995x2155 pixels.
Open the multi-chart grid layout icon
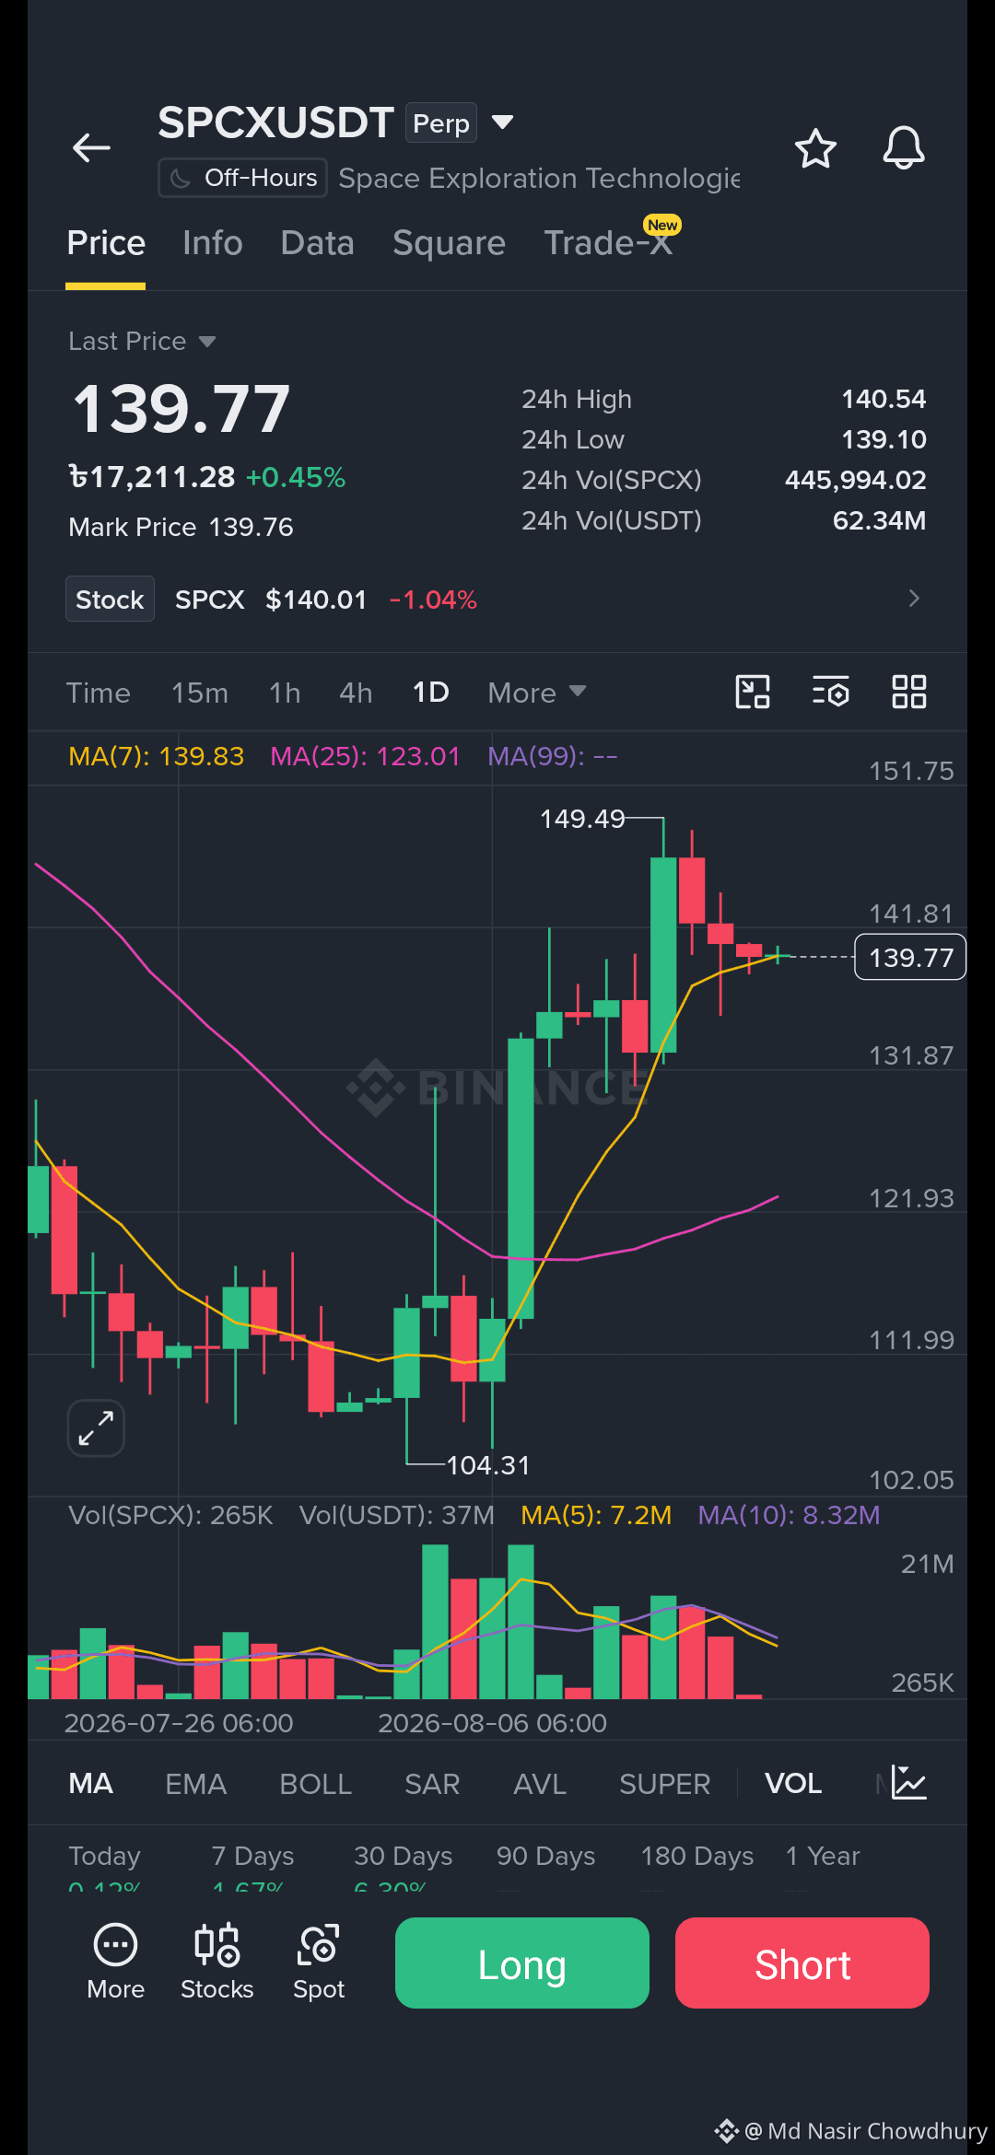(909, 692)
